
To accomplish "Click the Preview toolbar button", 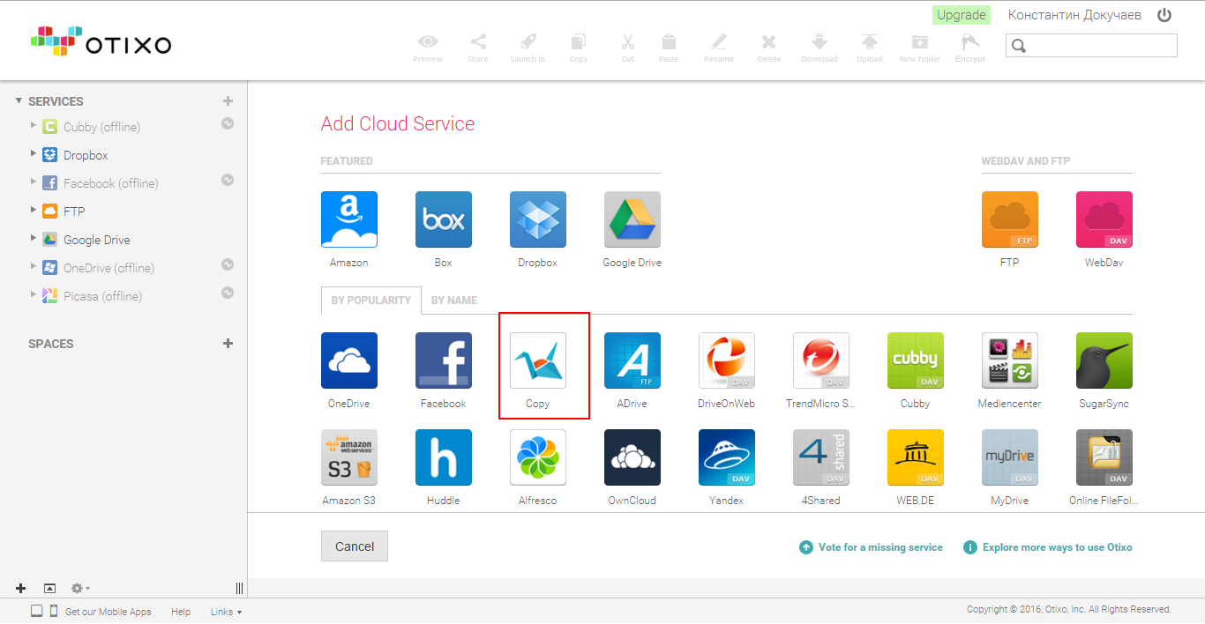I will (428, 48).
